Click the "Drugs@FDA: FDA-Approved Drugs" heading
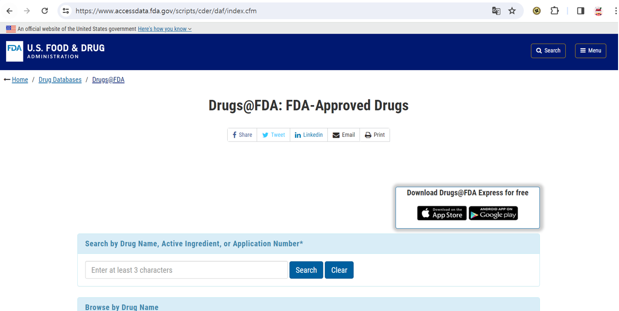 (x=309, y=105)
